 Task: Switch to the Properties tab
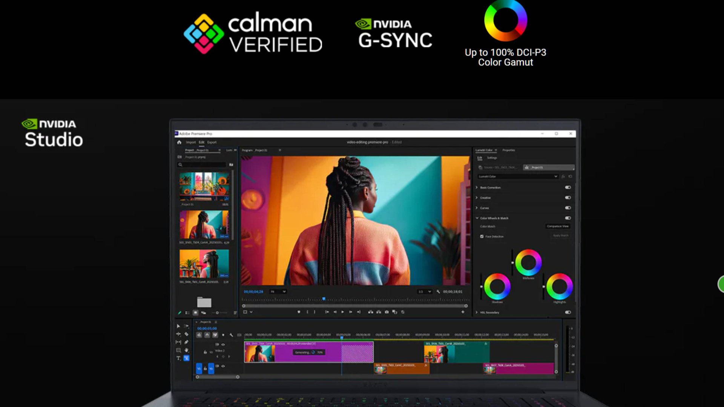pyautogui.click(x=508, y=150)
